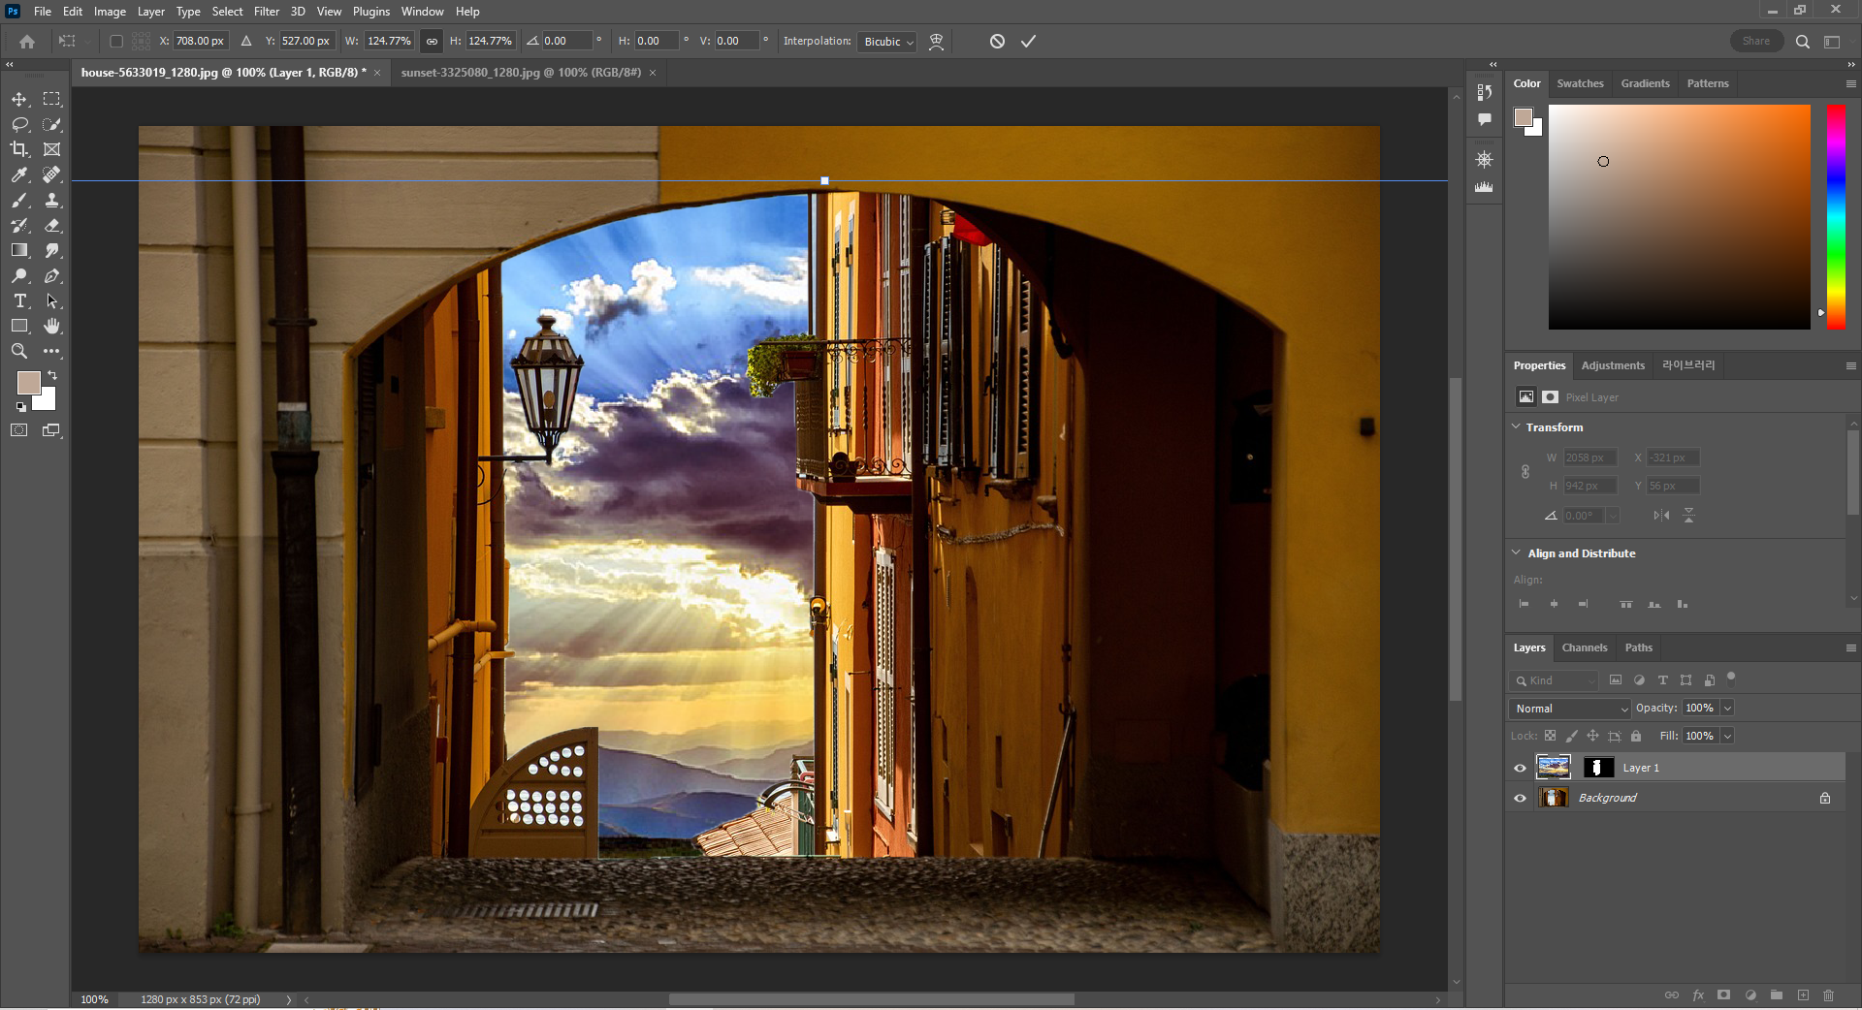Open the Color panel flyout menu
1862x1010 pixels.
coord(1850,83)
